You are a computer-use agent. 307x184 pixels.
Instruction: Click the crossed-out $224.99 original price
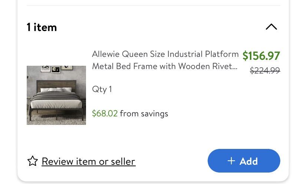pyautogui.click(x=265, y=70)
